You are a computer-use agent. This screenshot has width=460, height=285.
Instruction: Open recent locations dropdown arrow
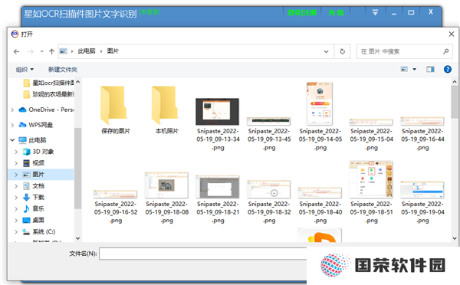pos(42,51)
